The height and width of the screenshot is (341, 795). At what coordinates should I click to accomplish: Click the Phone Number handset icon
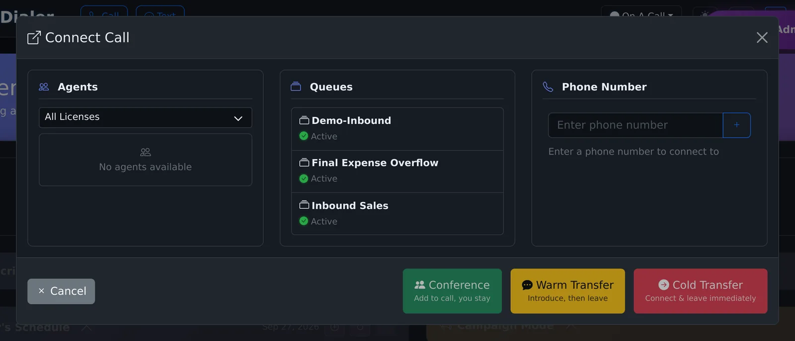tap(548, 87)
